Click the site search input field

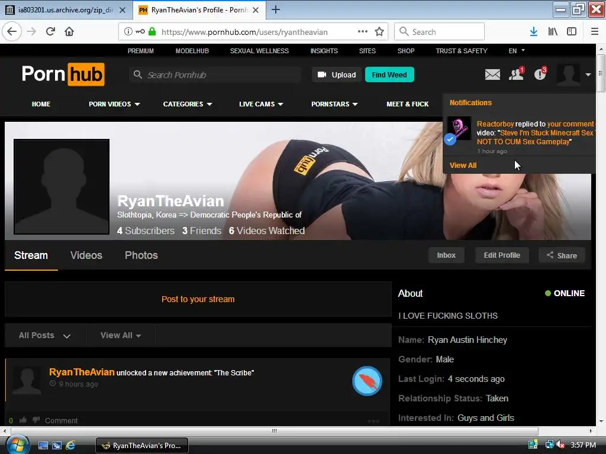coord(215,74)
